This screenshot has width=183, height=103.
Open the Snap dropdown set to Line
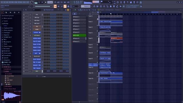pyautogui.click(x=75, y=6)
